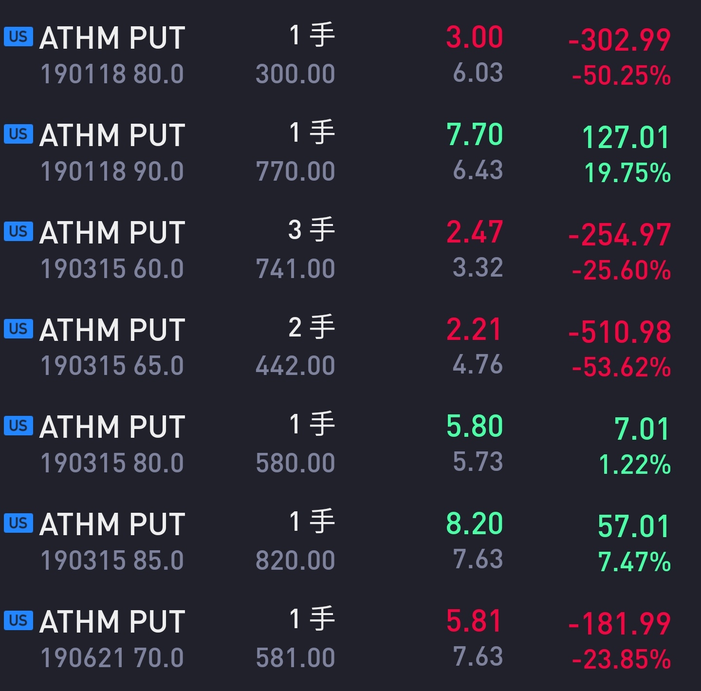Select the 190315 60.0 contract row
The image size is (701, 691).
[350, 250]
